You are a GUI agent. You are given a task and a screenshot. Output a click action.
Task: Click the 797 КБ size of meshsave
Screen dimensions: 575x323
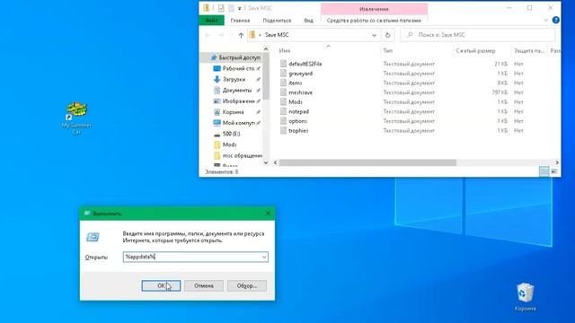pyautogui.click(x=500, y=92)
